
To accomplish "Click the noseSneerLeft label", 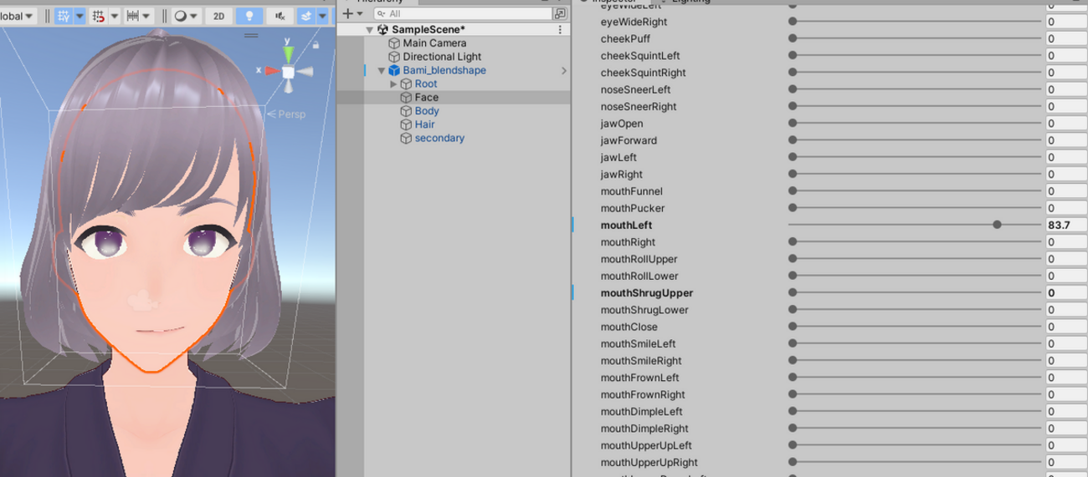I will pos(635,89).
